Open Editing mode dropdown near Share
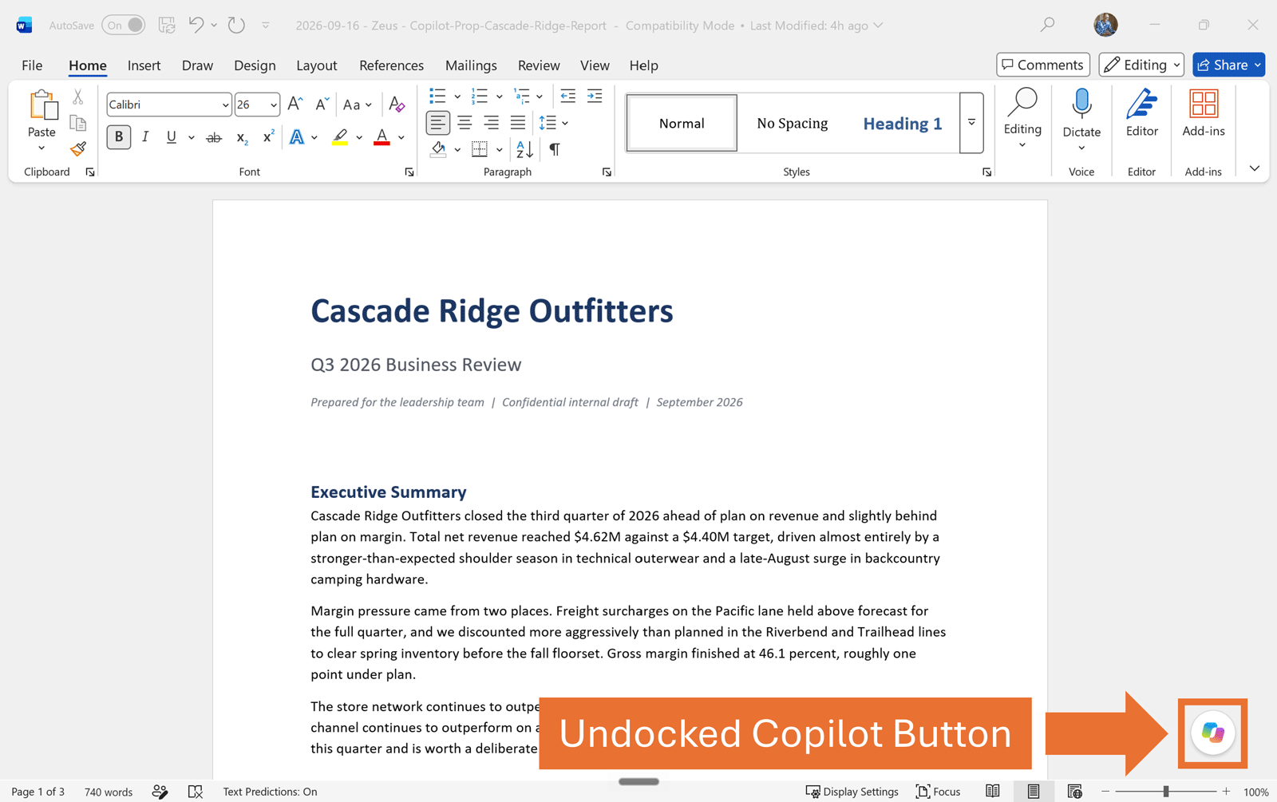The height and width of the screenshot is (802, 1277). [1141, 65]
